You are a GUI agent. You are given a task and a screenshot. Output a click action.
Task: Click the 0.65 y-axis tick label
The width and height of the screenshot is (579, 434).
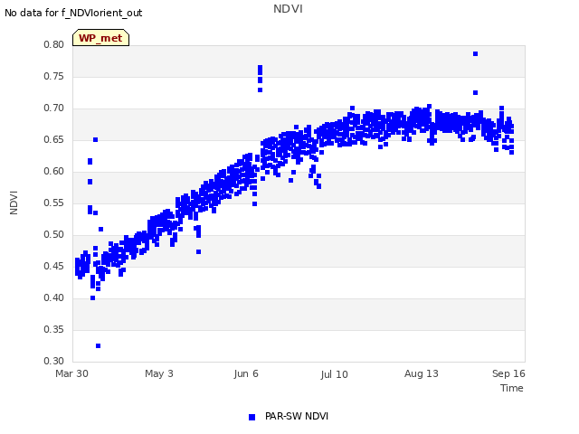54,140
